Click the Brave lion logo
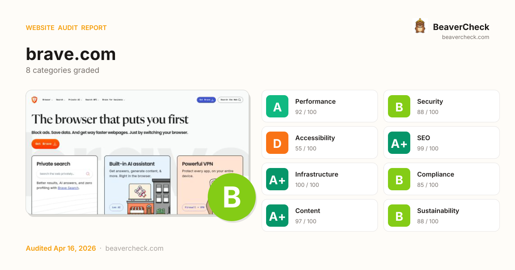The image size is (515, 270). [34, 100]
